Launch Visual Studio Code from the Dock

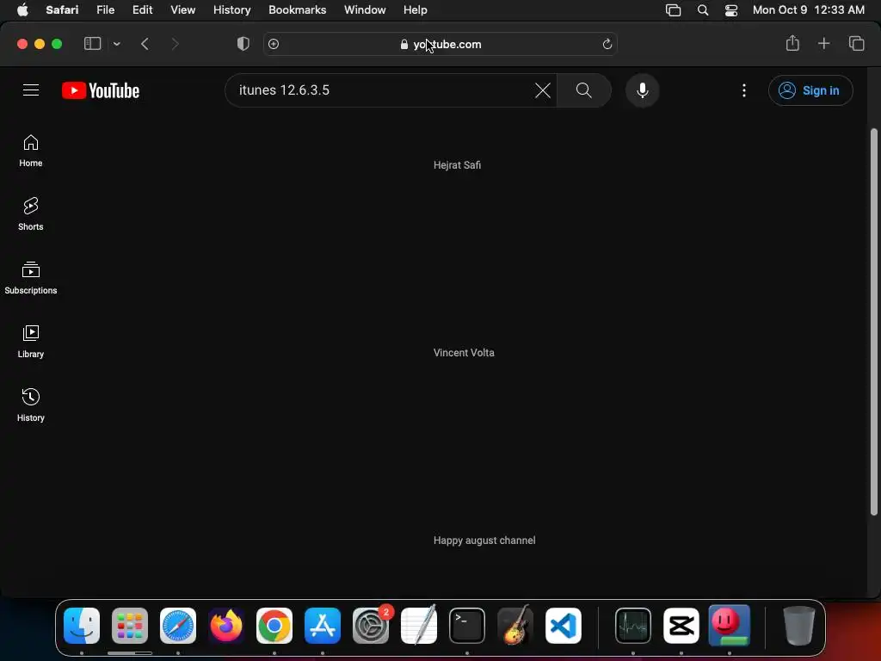(x=563, y=626)
